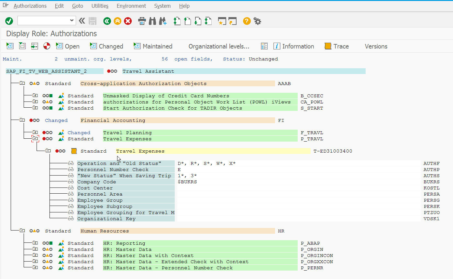Click the Find Next binoculars-plus icon
Viewport: 453px width, 279px height.
tap(163, 21)
